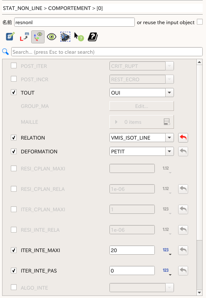The width and height of the screenshot is (206, 298).
Task: Click the eye visibility icon
Action: point(52,37)
